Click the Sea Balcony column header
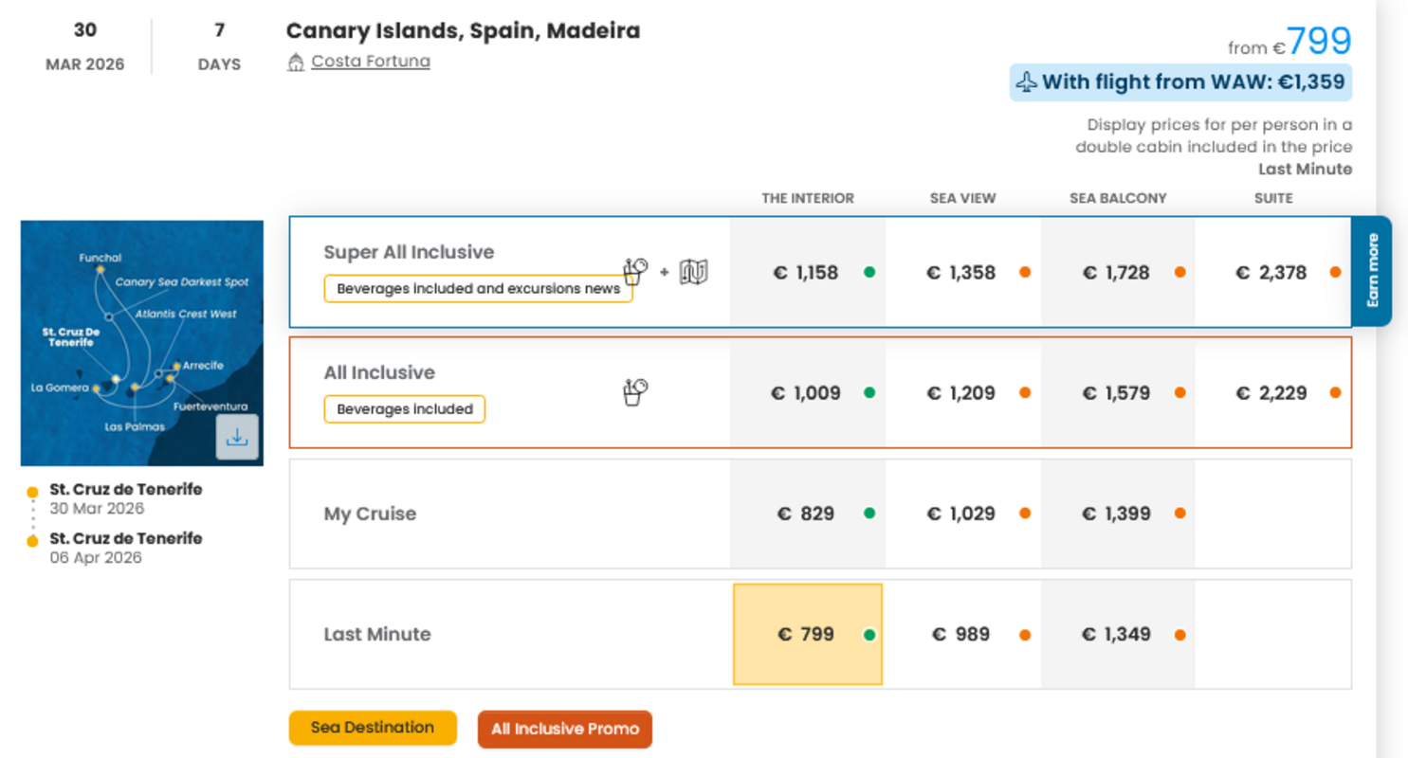This screenshot has height=758, width=1408. click(1118, 198)
